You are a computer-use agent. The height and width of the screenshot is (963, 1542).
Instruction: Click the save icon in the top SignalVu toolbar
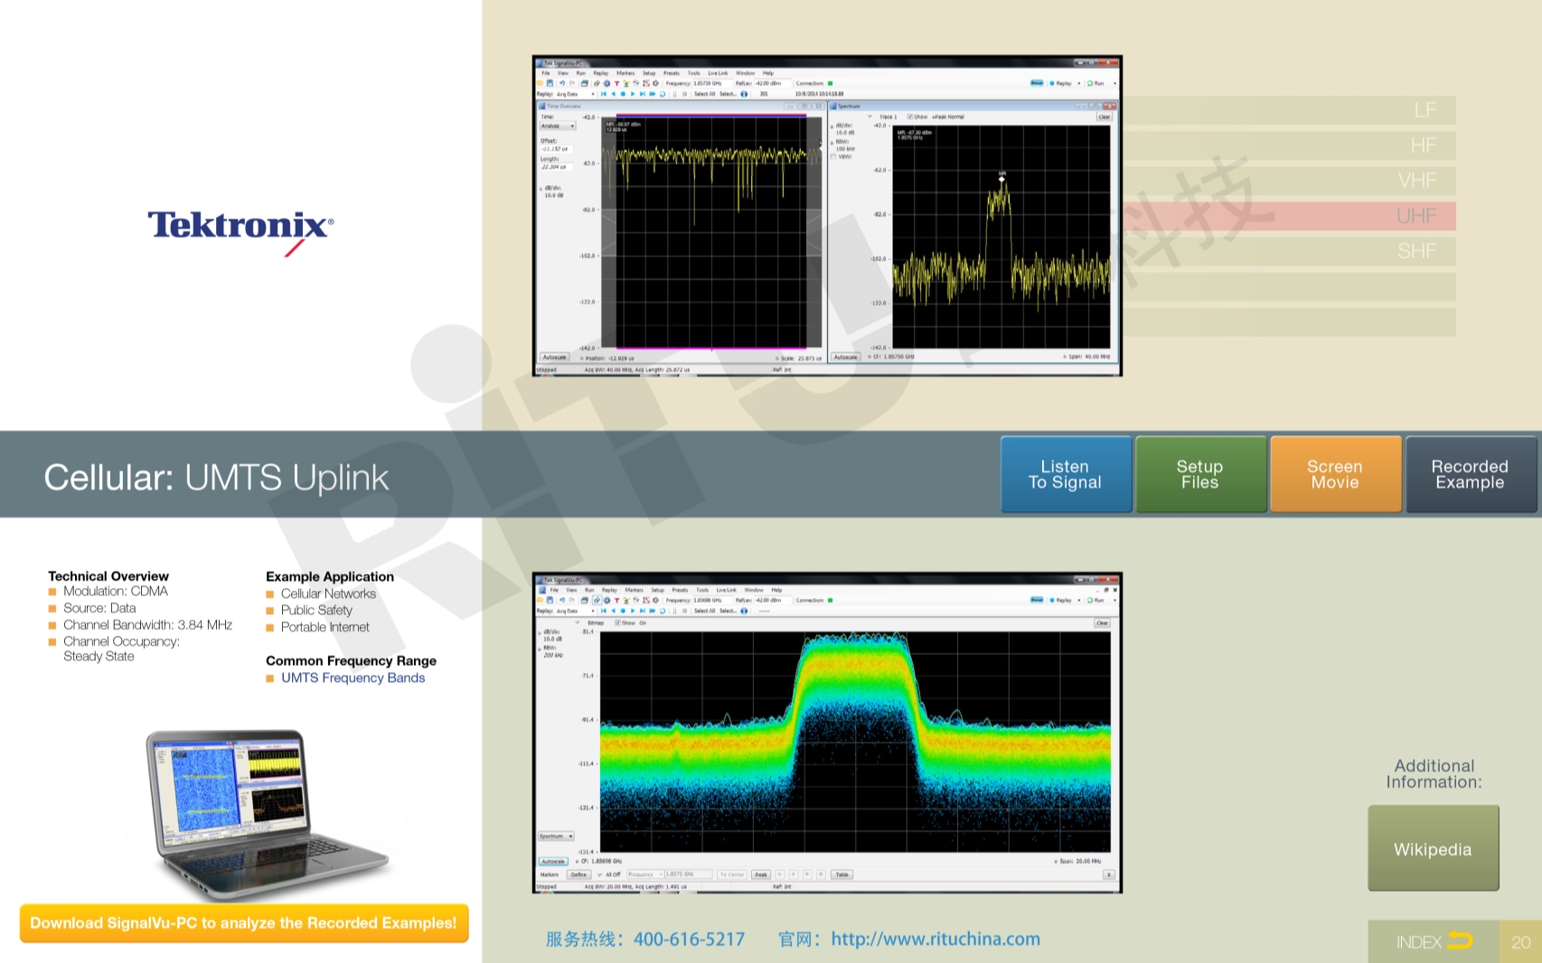550,83
